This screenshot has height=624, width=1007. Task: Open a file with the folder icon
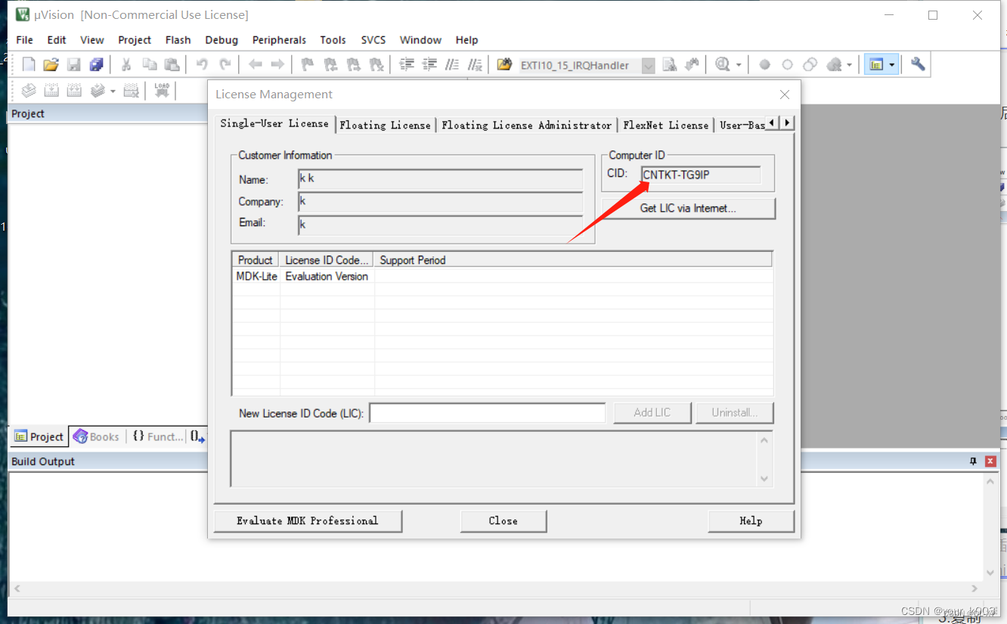[51, 65]
